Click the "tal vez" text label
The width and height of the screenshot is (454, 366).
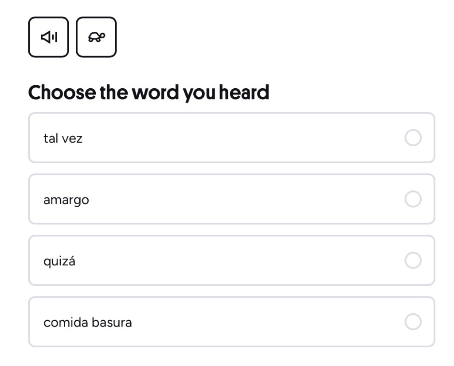tap(63, 138)
